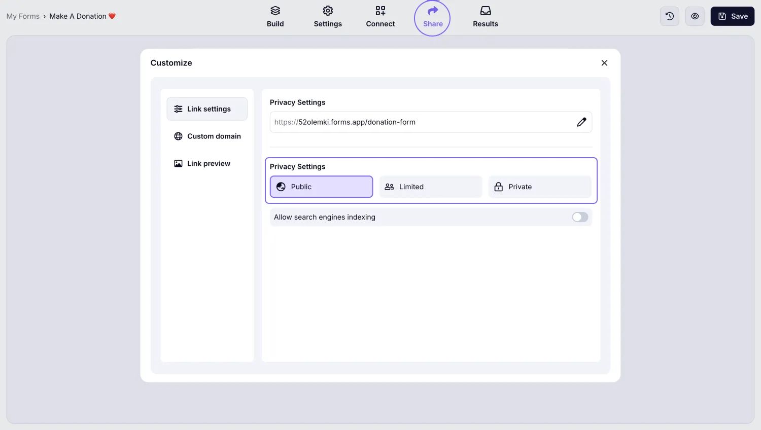Open form preview with eye icon
The image size is (761, 430).
point(695,16)
